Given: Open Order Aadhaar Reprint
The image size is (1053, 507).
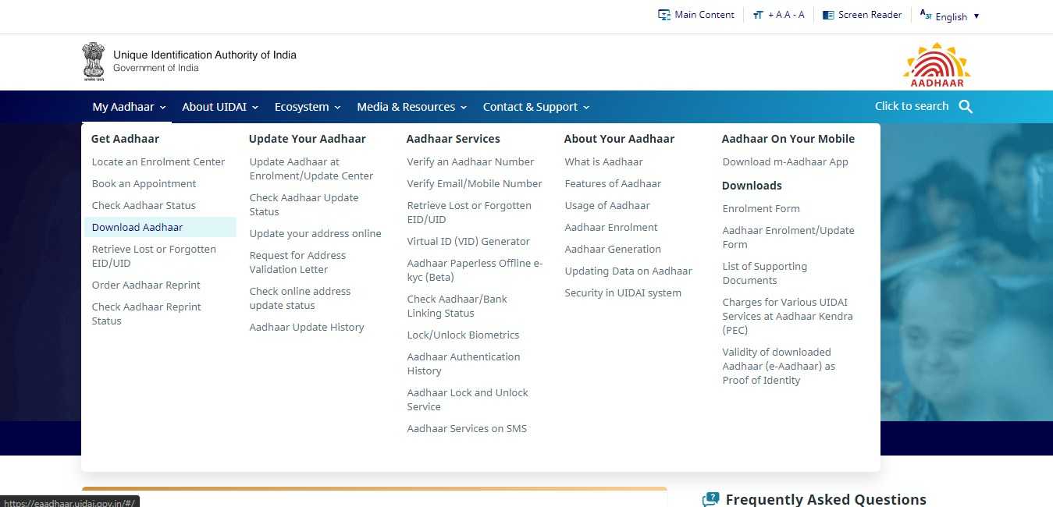Looking at the screenshot, I should click(146, 285).
